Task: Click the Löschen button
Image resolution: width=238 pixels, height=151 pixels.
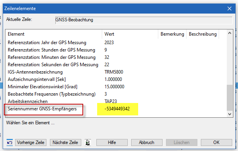Action: [181, 142]
